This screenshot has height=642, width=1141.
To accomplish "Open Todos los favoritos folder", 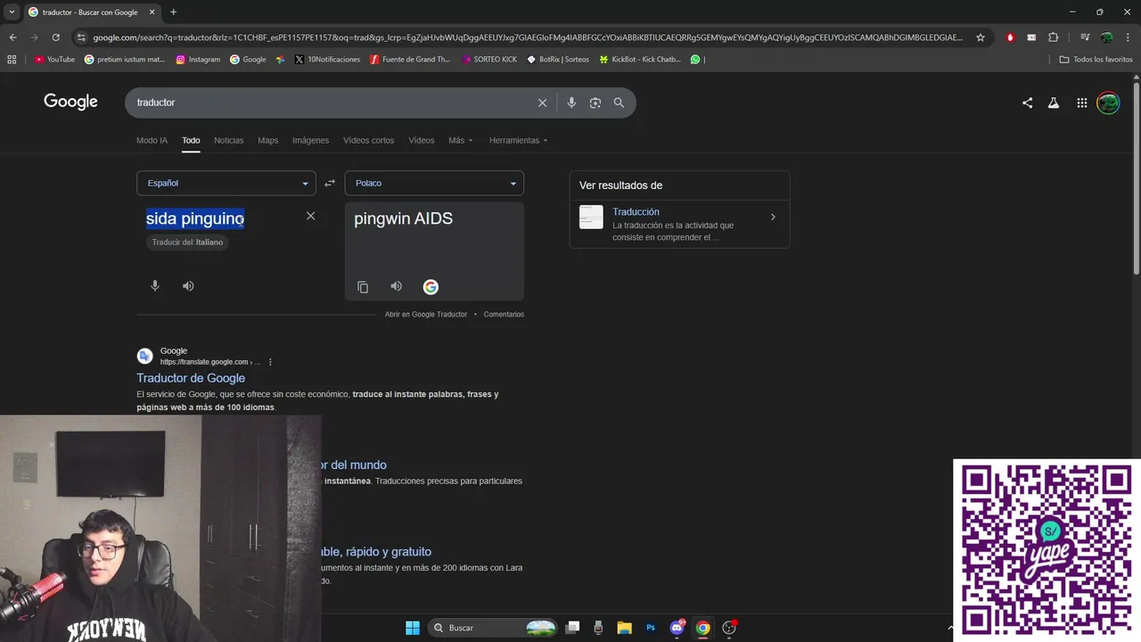I will tap(1096, 60).
